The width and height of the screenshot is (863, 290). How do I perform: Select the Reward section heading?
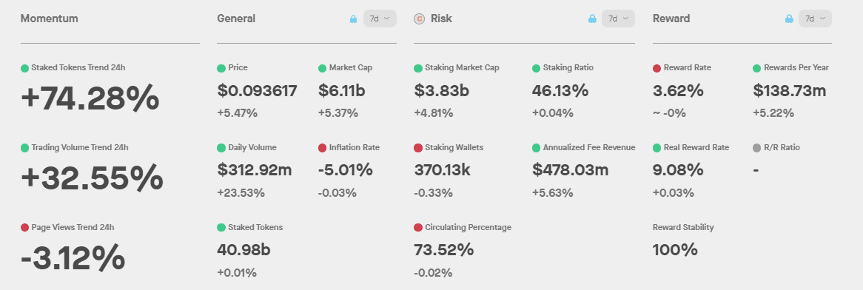pyautogui.click(x=671, y=18)
